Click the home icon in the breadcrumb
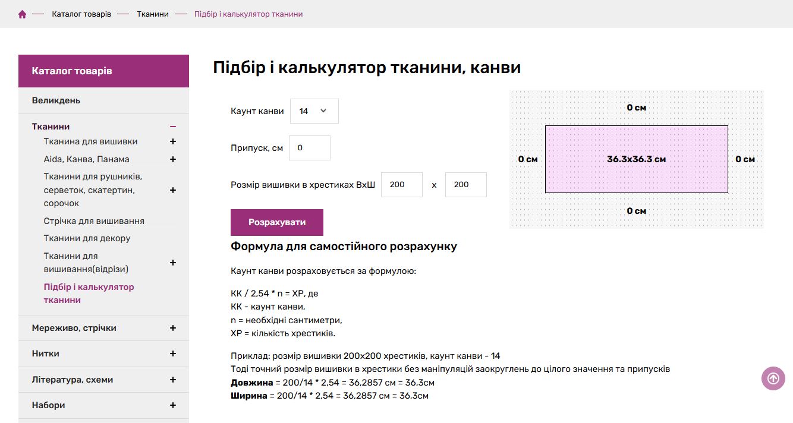Viewport: 793px width, 423px height. pyautogui.click(x=22, y=13)
